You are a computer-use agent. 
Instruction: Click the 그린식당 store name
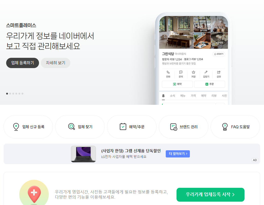coord(168,54)
